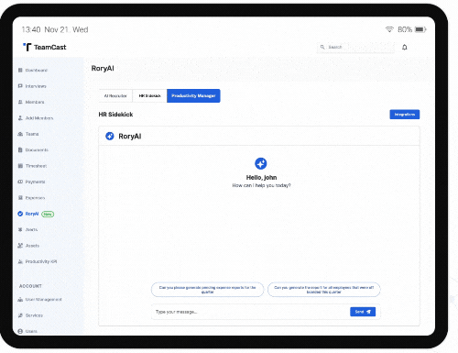458x353 pixels.
Task: Click the Interviews chat-bubble icon
Action: click(x=20, y=86)
